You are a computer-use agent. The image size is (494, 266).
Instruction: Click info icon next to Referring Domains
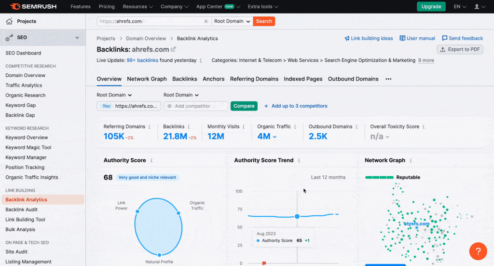click(150, 126)
